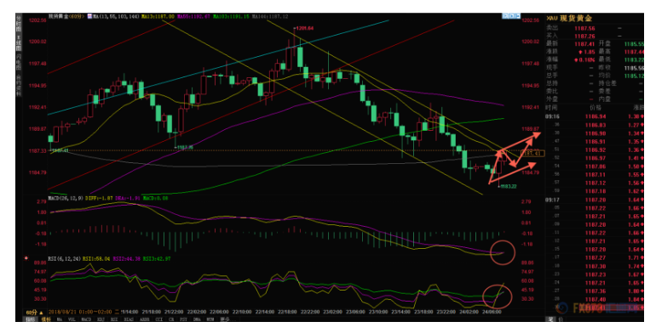The height and width of the screenshot is (333, 656).
Task: Click the red dot marker beside RSI
Action: point(26,258)
